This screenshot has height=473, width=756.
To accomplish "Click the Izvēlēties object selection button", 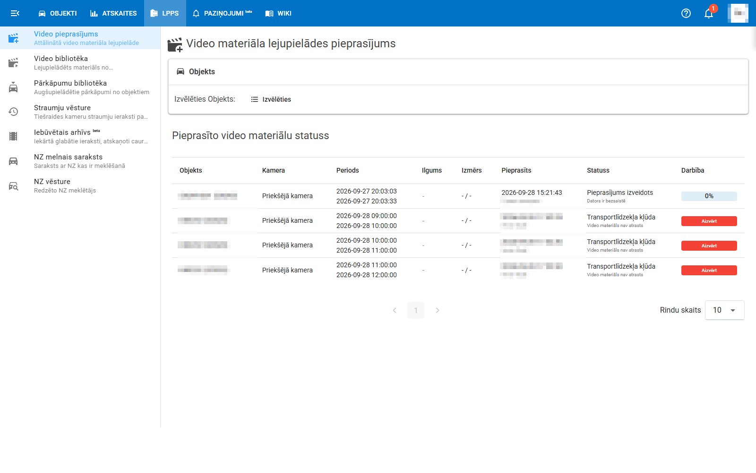I will tap(271, 99).
